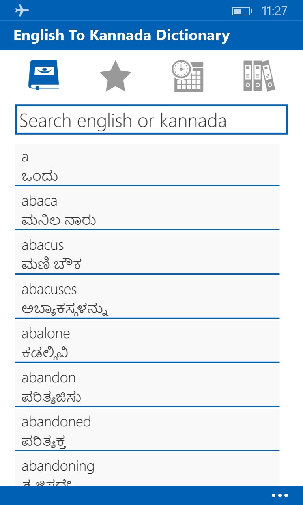Viewport: 303px width, 505px height.
Task: Open the 'abaca' dictionary entry
Action: pos(147,209)
